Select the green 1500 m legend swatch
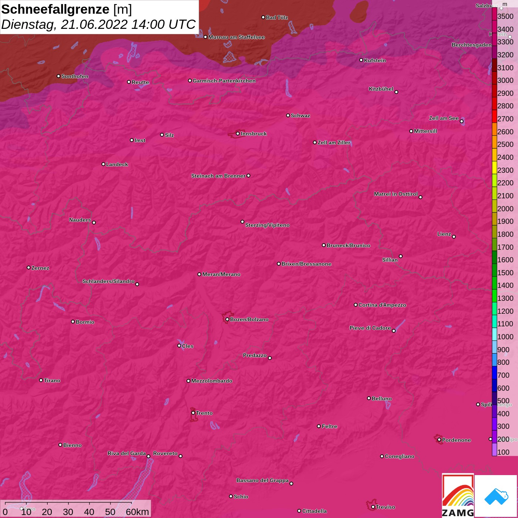The height and width of the screenshot is (518, 518). click(494, 270)
